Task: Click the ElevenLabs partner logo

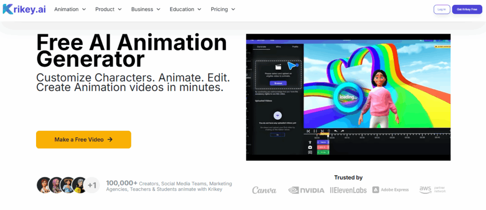Action: [x=347, y=190]
